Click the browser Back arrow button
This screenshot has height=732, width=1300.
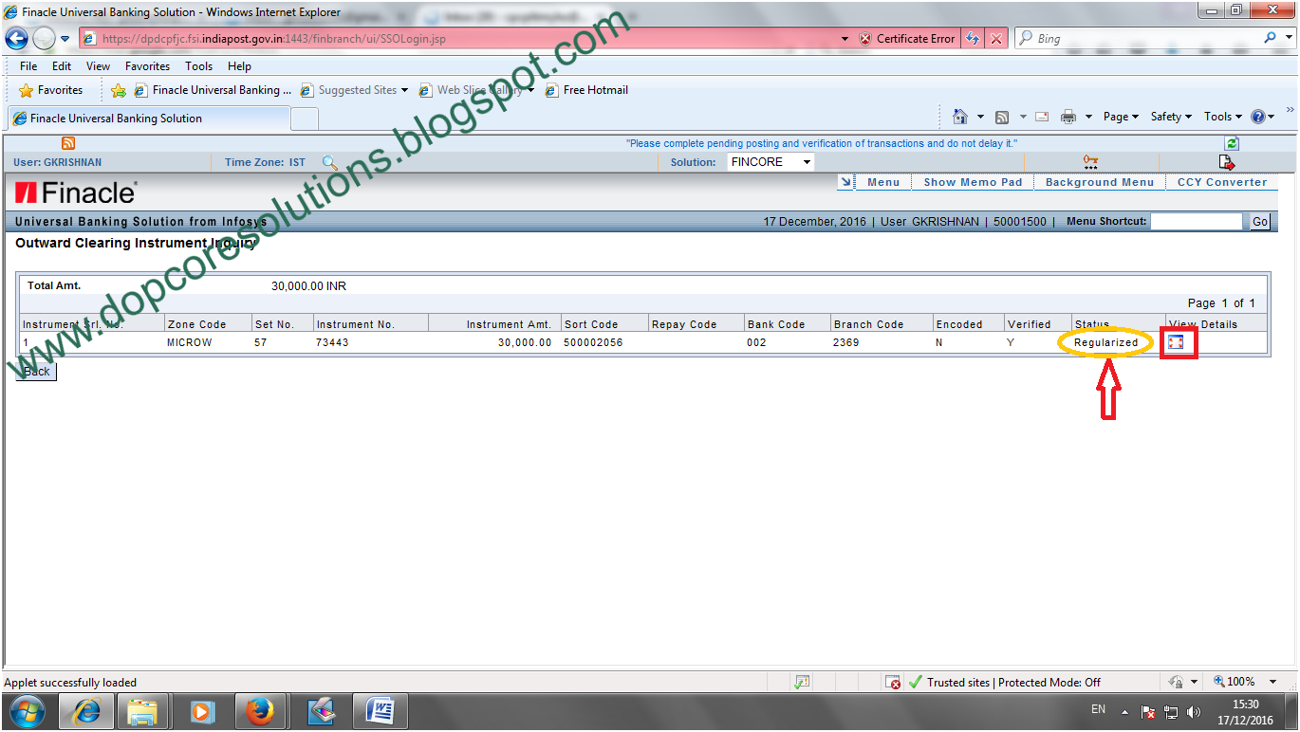[16, 39]
